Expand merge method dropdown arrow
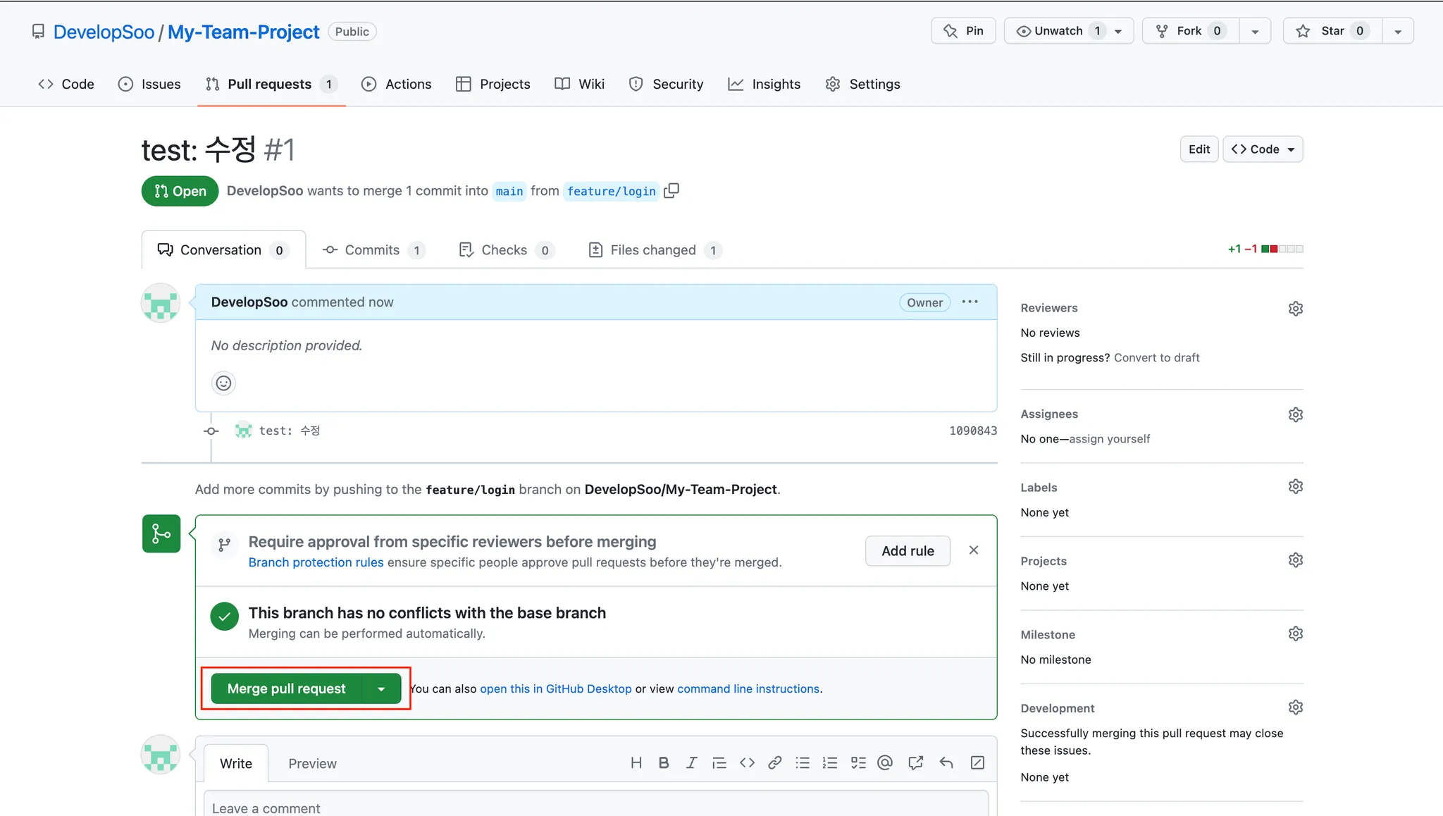The image size is (1443, 816). click(x=381, y=689)
